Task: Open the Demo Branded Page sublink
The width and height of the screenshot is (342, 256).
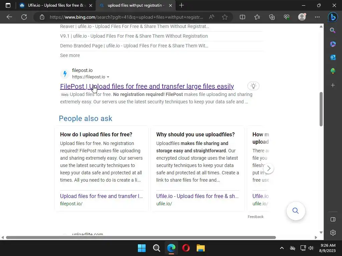Action: click(x=134, y=46)
